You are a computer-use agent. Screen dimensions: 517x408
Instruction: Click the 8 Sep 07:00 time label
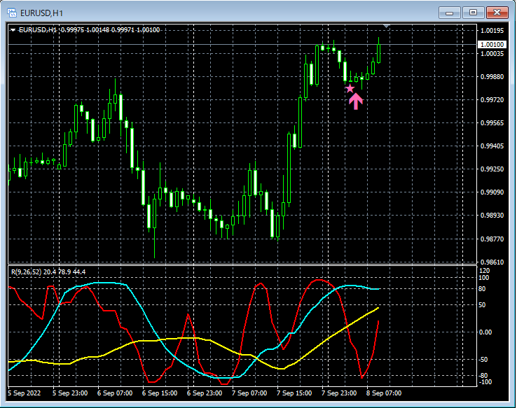pyautogui.click(x=384, y=393)
